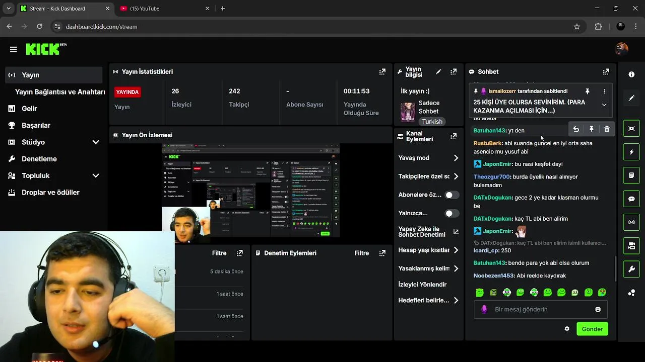The image size is (645, 362).
Task: Click the pencil edit icon in right sidebar
Action: 631,98
